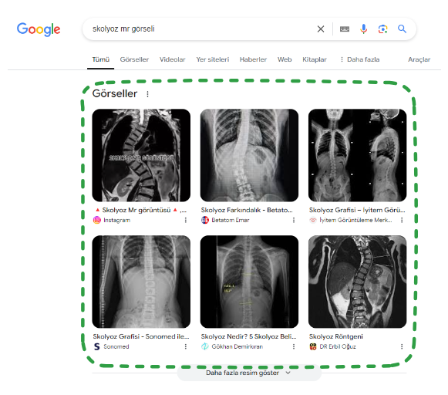This screenshot has height=395, width=448.
Task: Click the Skolyoz Grafisi – İyitem Görü... title
Action: (x=357, y=210)
